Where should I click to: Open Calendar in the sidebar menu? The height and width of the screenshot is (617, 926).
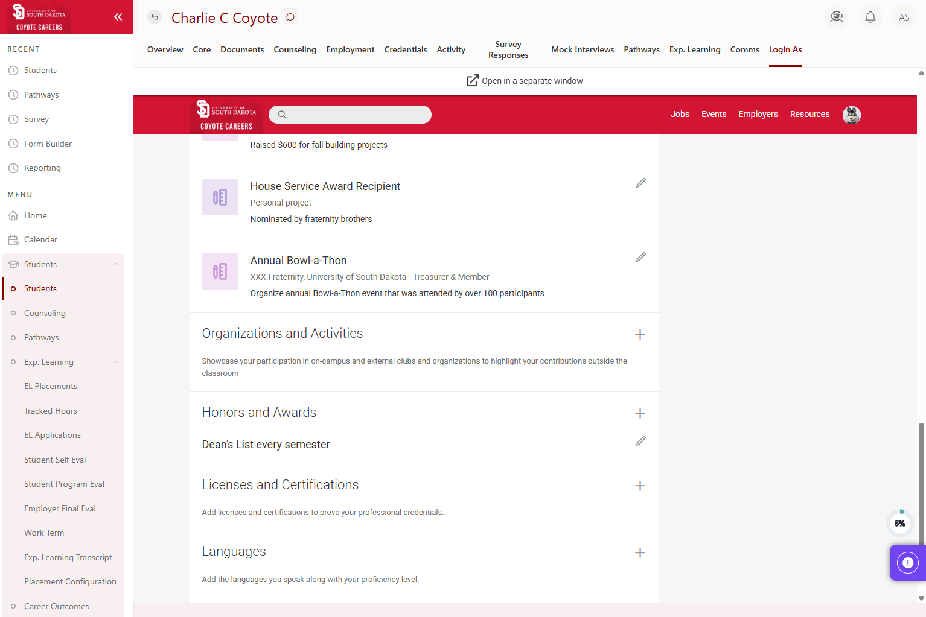(x=40, y=239)
